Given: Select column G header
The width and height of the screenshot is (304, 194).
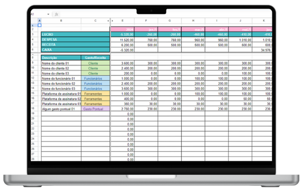Looking at the screenshot, I should (x=170, y=21).
